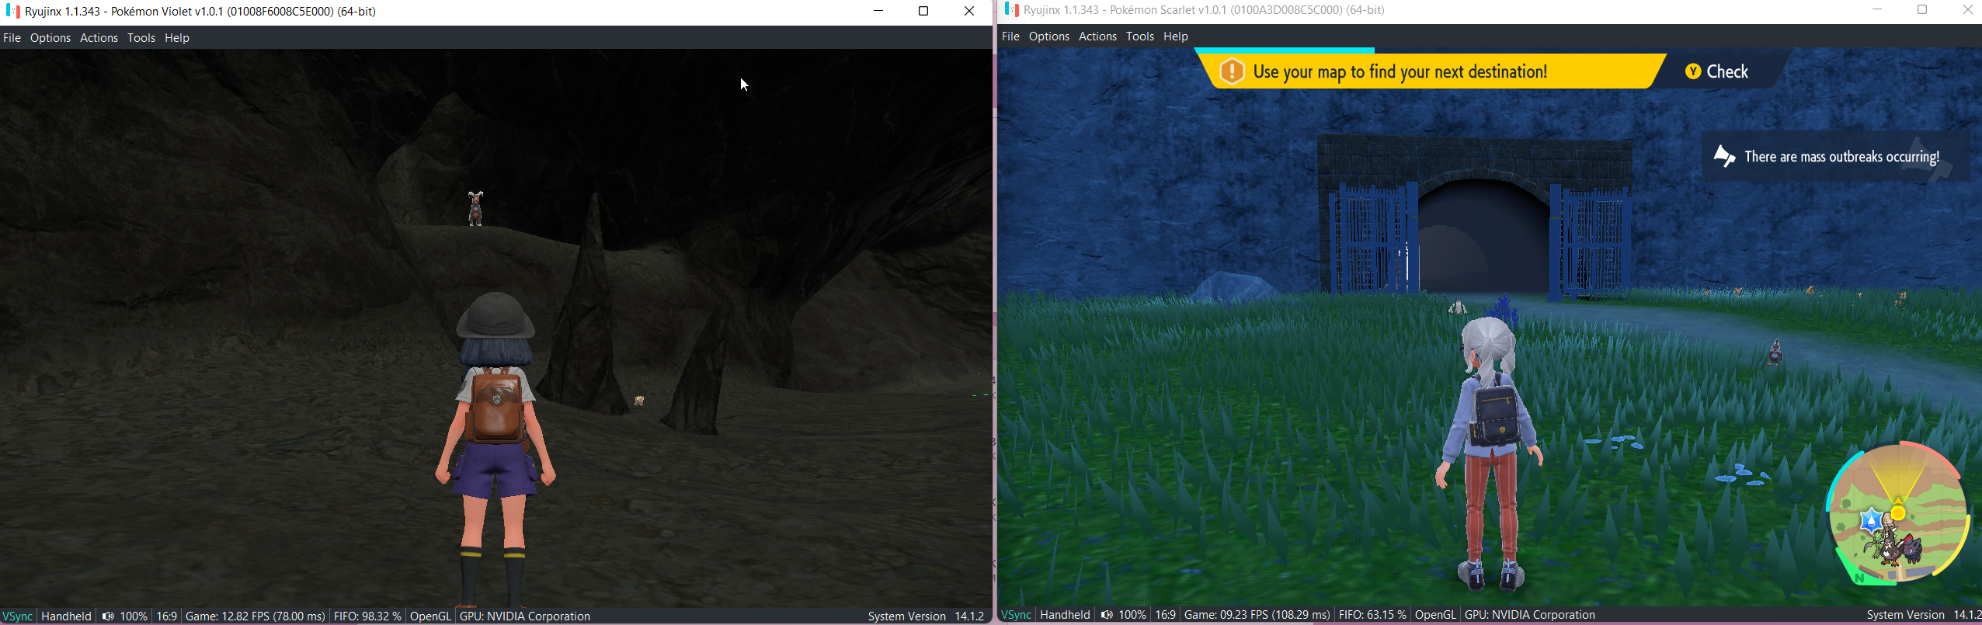The image size is (1982, 625).
Task: Click the dark bird Pokémon in Scarlet grass
Action: tap(1775, 352)
